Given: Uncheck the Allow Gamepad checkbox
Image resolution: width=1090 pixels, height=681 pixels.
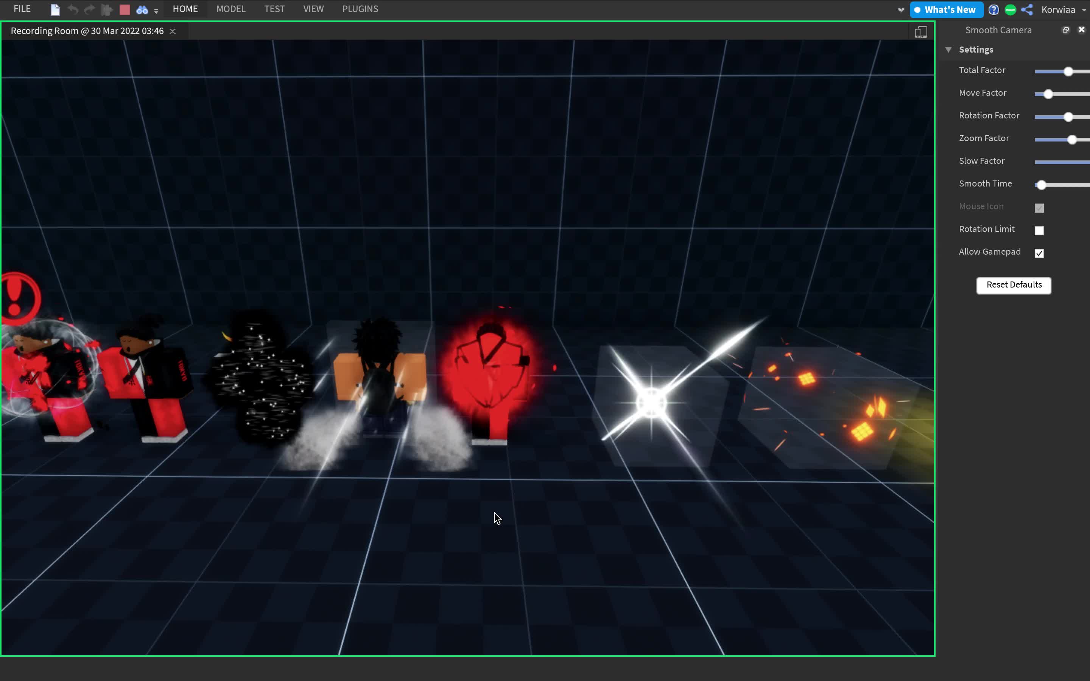Looking at the screenshot, I should [x=1039, y=253].
